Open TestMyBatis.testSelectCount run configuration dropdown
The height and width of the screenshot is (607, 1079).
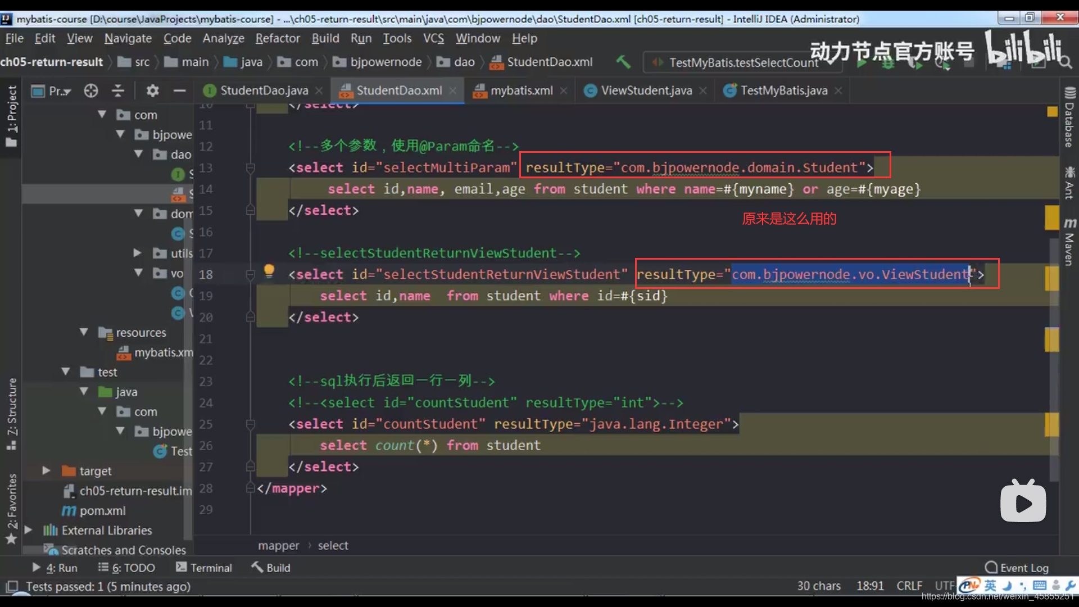(x=742, y=62)
